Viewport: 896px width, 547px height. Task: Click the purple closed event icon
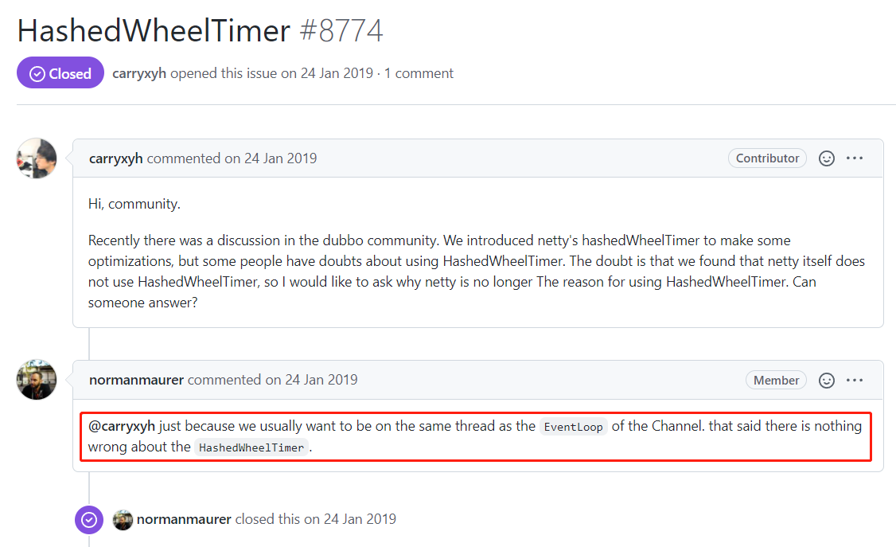(x=89, y=520)
